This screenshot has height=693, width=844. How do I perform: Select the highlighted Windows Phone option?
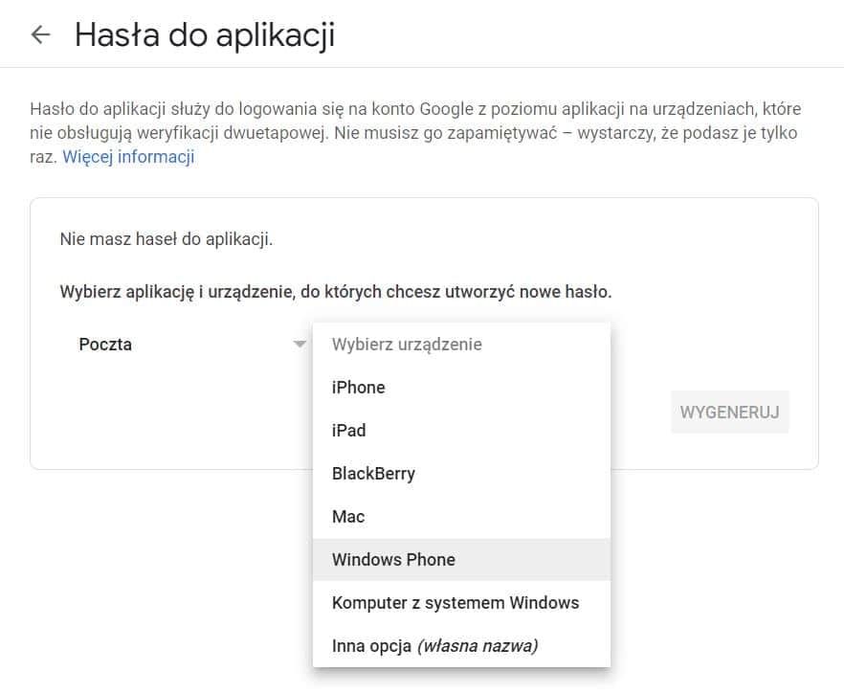point(393,559)
